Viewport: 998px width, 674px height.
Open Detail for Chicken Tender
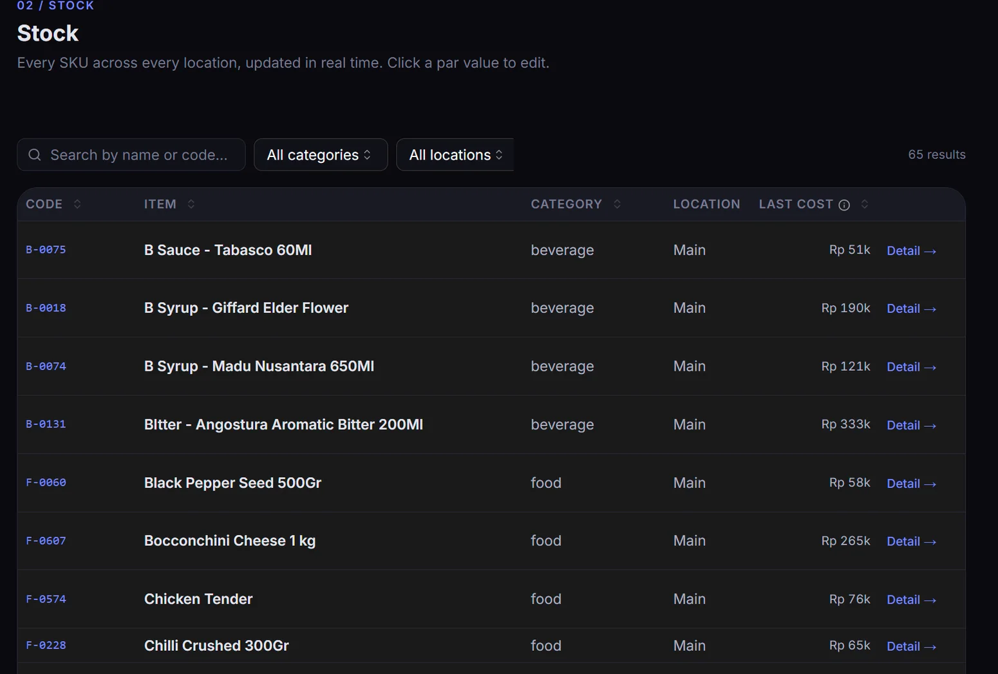pyautogui.click(x=911, y=599)
